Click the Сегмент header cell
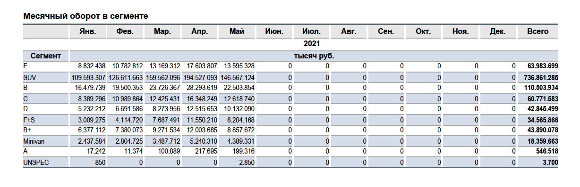 [x=46, y=56]
